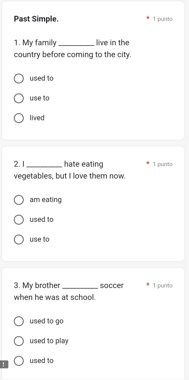Click the question 2 text about vegetables

click(69, 170)
